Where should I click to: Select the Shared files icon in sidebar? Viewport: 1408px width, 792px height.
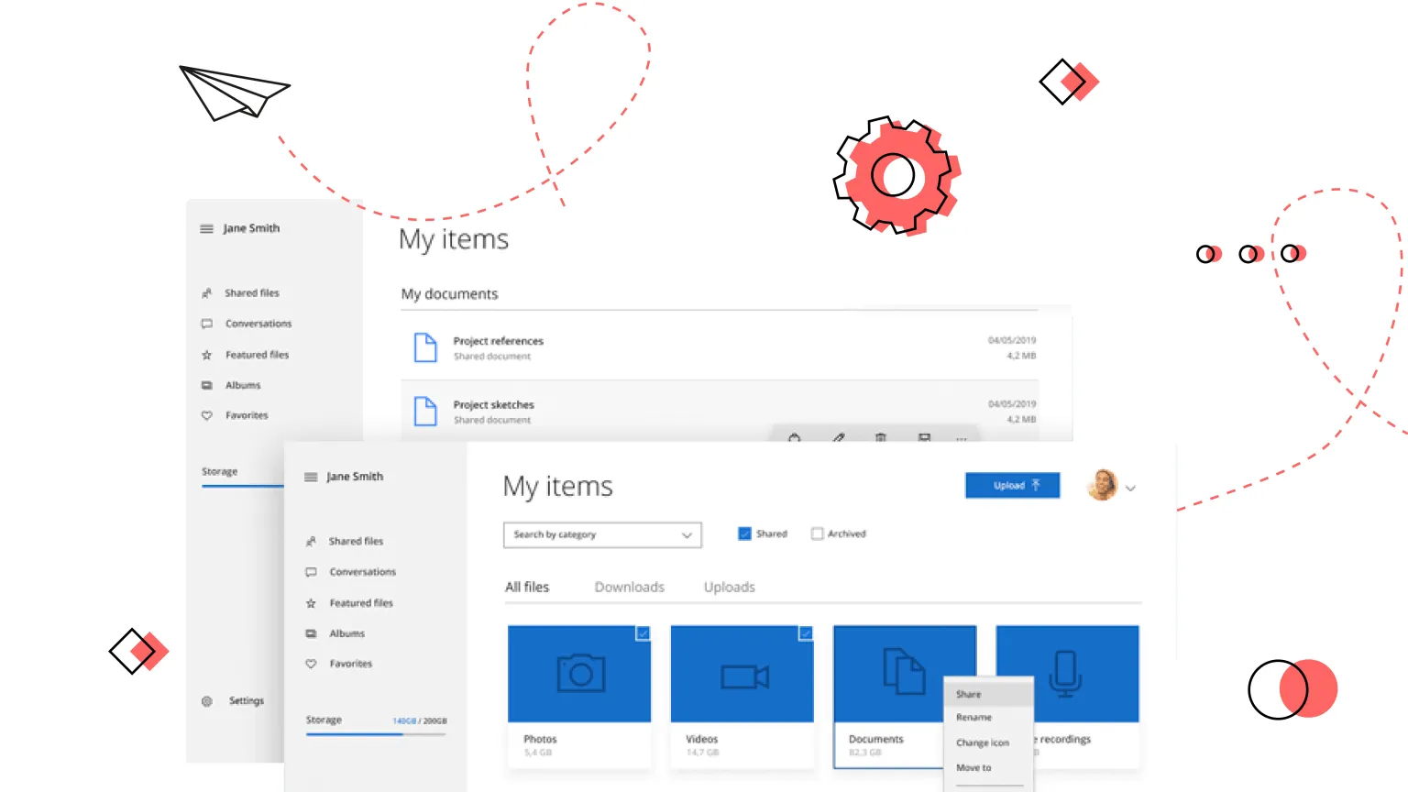coord(313,541)
